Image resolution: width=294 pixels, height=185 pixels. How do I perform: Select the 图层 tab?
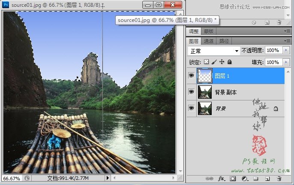pos(194,41)
